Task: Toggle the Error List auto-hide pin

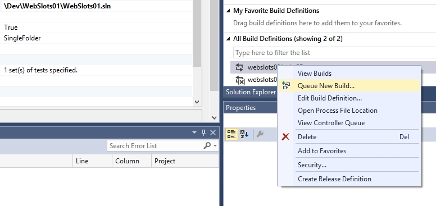Action: (x=203, y=132)
